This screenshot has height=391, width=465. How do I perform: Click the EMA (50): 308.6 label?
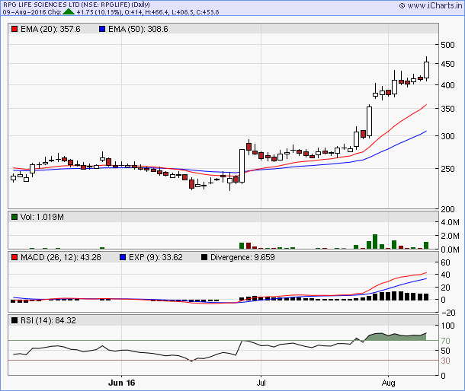coord(138,29)
